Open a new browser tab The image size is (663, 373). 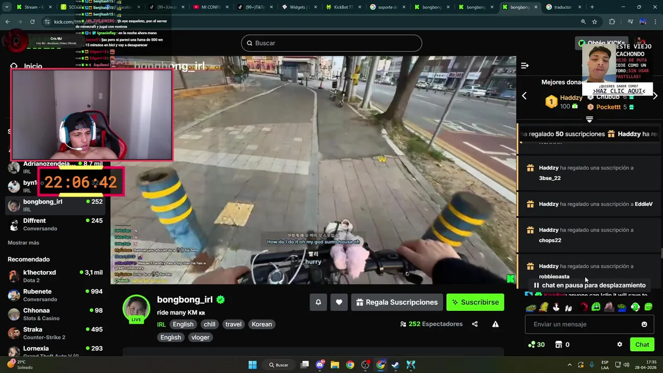click(x=592, y=7)
